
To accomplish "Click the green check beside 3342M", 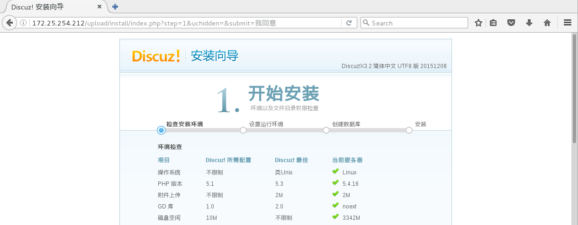I will (x=335, y=217).
